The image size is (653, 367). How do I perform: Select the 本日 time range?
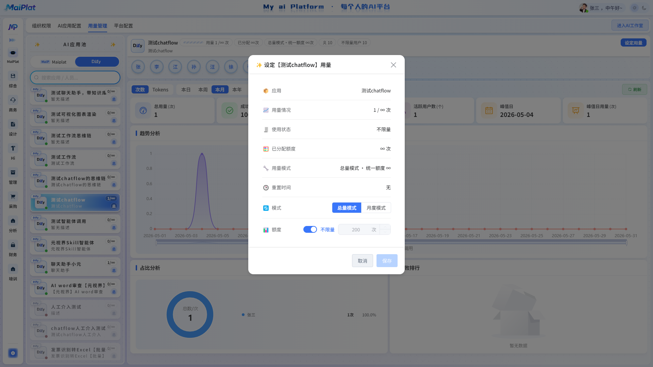(x=186, y=90)
